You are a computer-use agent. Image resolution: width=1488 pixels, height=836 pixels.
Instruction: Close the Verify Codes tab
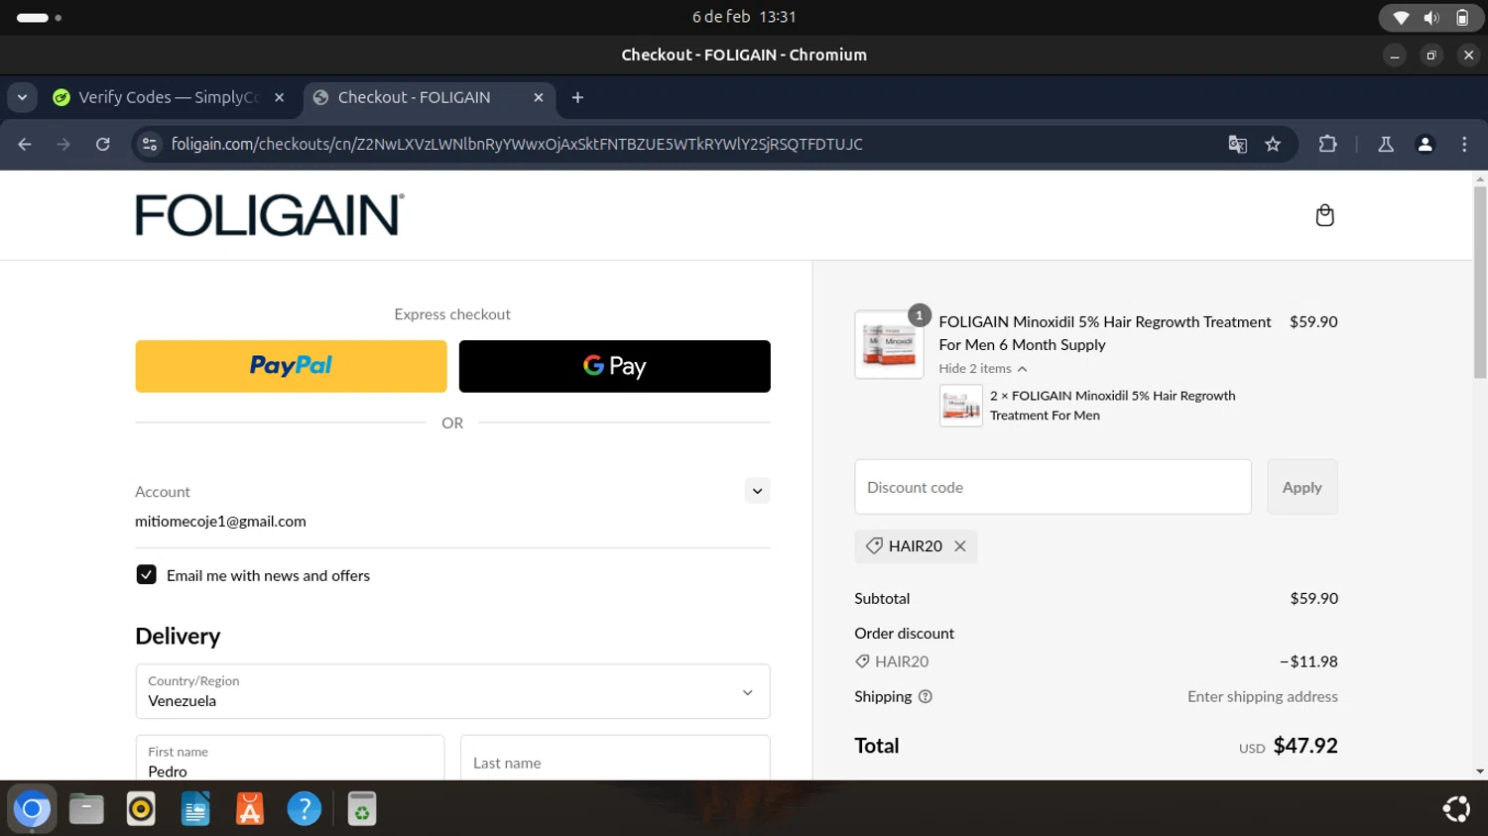[280, 97]
